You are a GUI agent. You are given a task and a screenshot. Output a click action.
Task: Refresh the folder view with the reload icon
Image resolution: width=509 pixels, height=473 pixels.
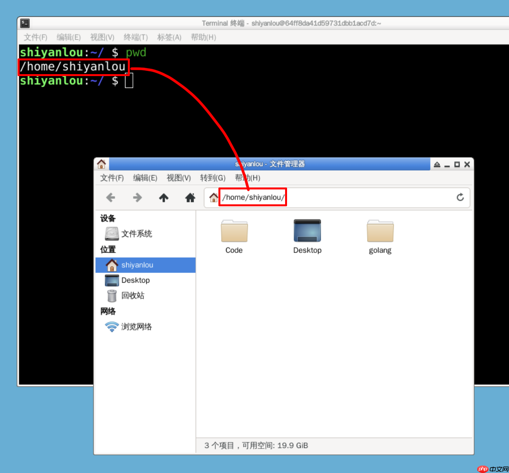pyautogui.click(x=460, y=198)
